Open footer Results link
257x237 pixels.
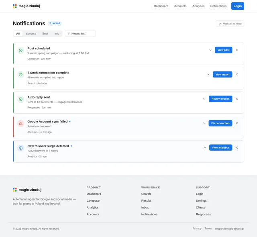click(x=146, y=200)
